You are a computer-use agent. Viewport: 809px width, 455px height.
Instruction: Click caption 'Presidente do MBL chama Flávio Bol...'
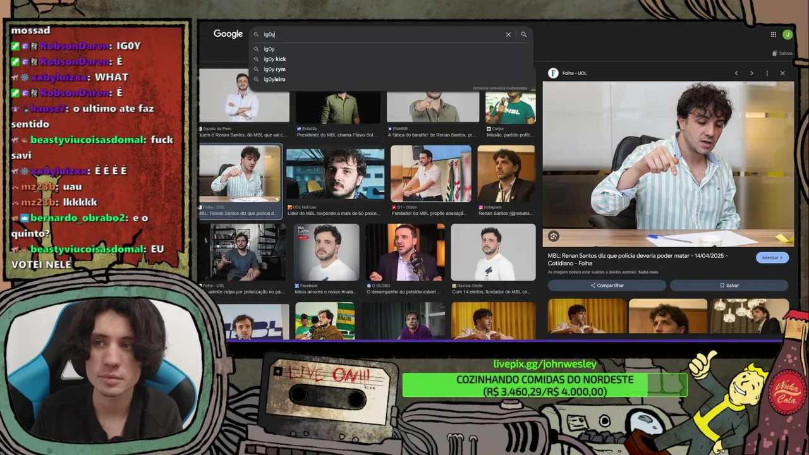[x=336, y=135]
